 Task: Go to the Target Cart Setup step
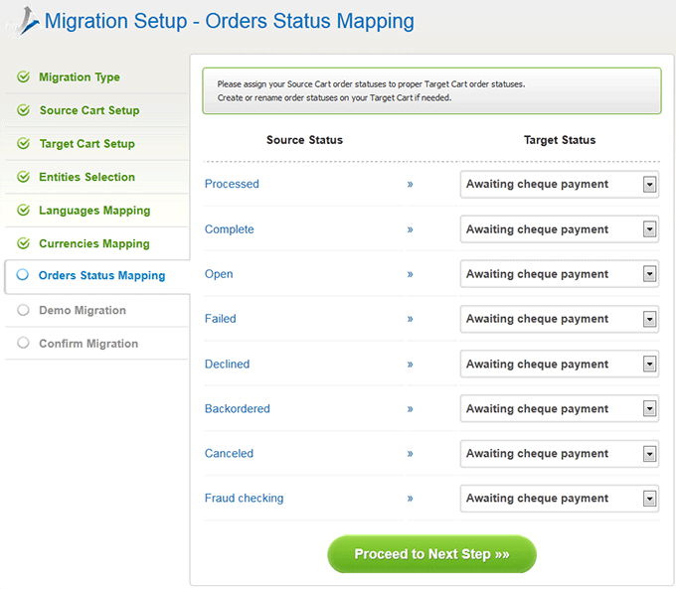point(87,144)
